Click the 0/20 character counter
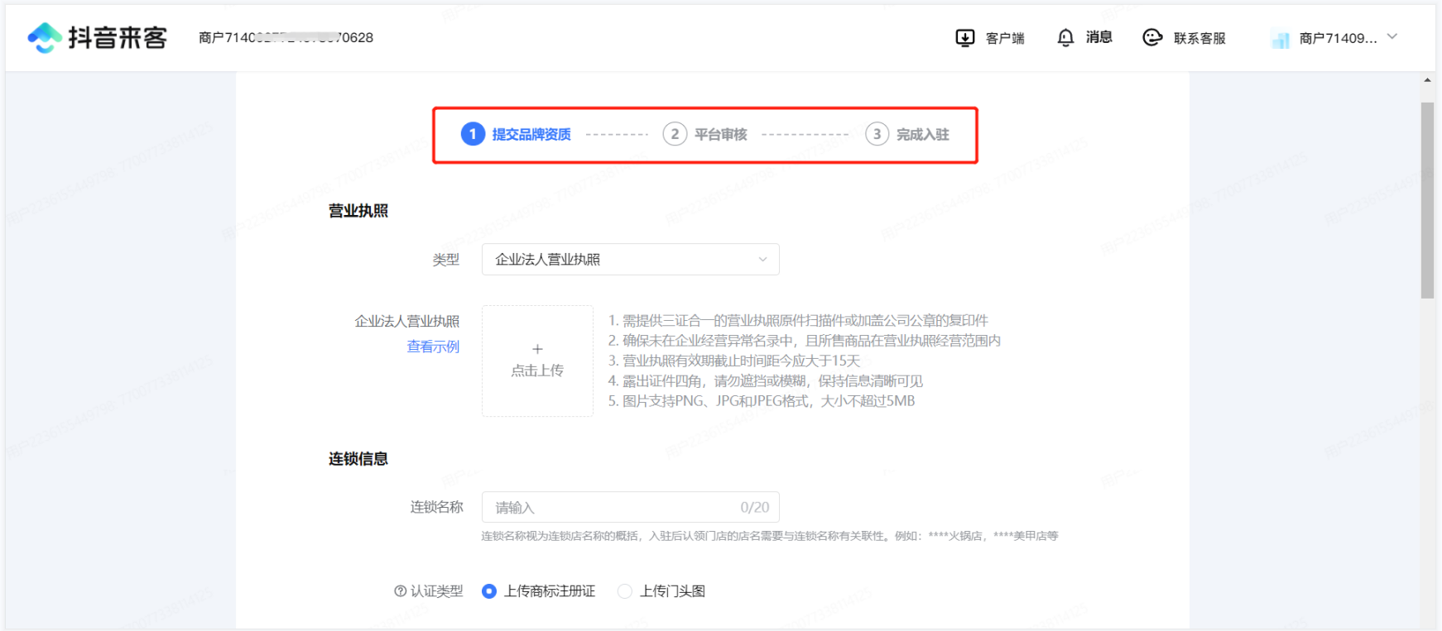Viewport: 1442px width, 631px height. [755, 507]
